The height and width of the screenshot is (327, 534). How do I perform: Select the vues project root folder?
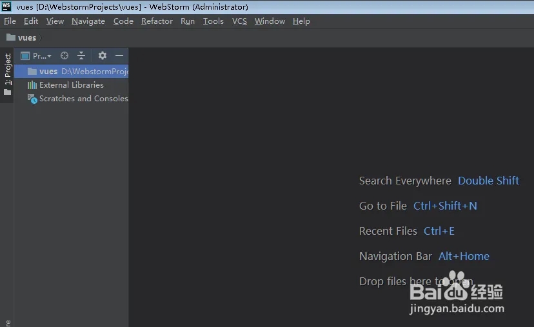click(71, 71)
